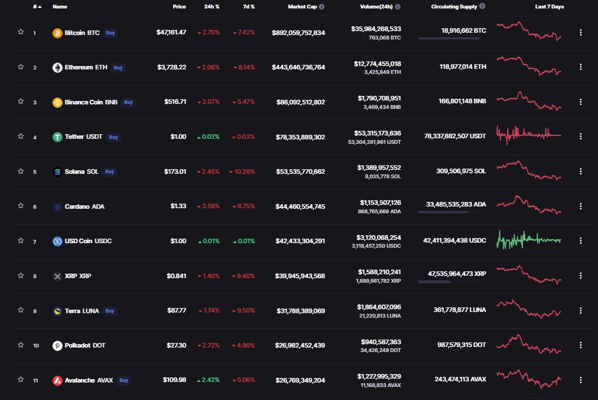598x400 pixels.
Task: Click the Ethereum diamond logo icon
Action: [x=57, y=68]
